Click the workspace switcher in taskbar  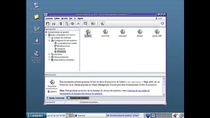click(161, 115)
